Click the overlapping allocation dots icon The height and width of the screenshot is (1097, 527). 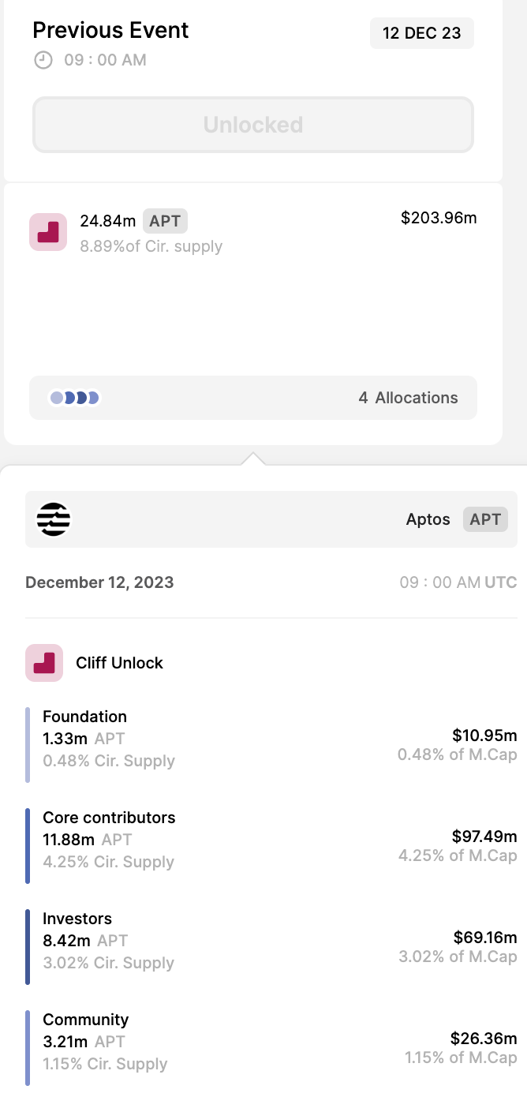[75, 398]
